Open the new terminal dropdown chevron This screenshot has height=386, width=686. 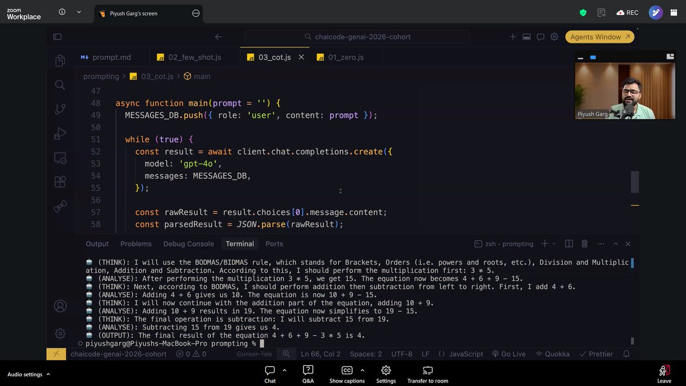point(553,244)
